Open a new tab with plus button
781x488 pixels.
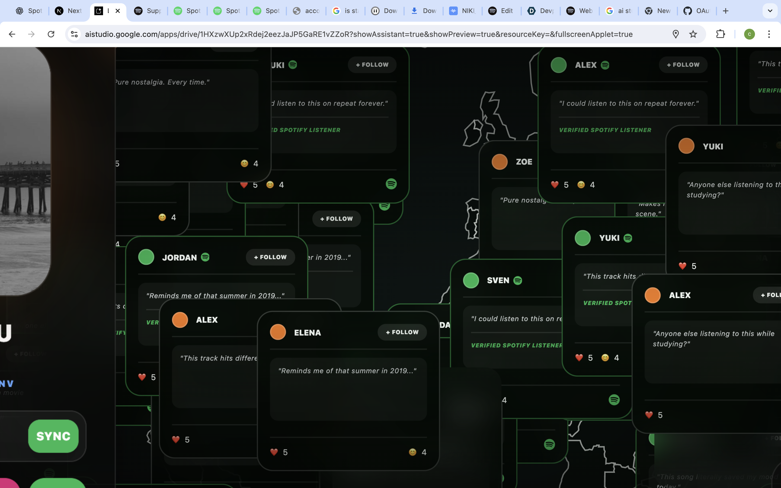[726, 11]
